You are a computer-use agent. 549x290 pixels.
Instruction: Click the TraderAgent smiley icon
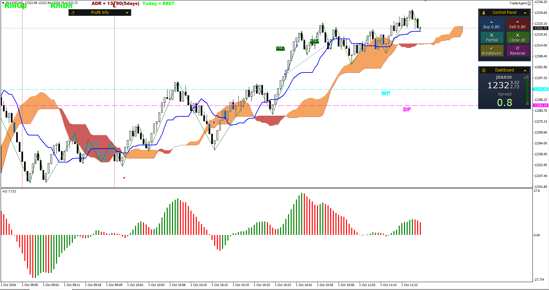(x=529, y=3)
